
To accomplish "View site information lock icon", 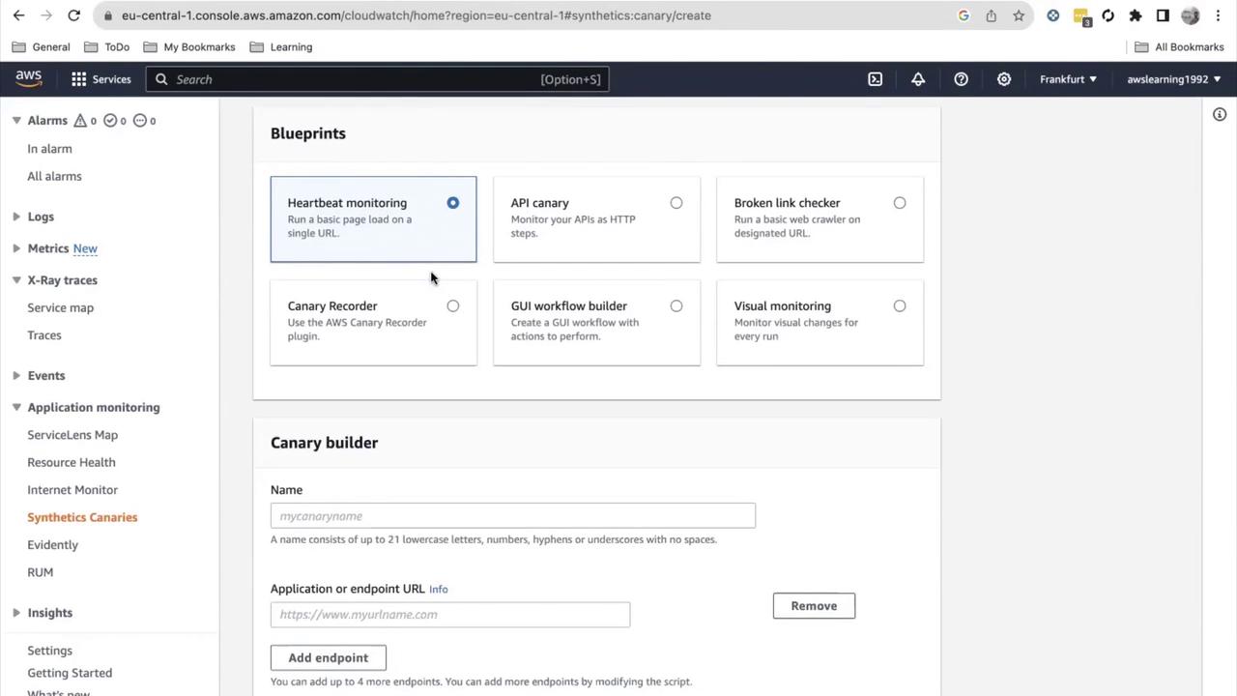I will pyautogui.click(x=107, y=15).
